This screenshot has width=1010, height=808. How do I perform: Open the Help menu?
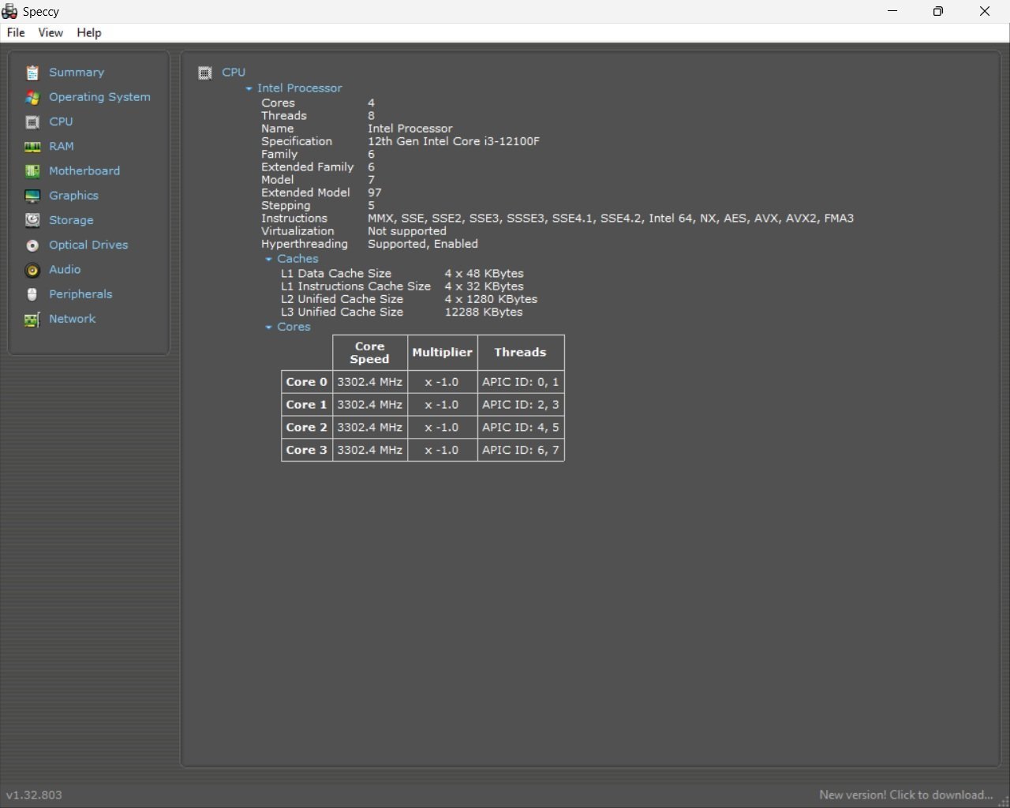[89, 32]
